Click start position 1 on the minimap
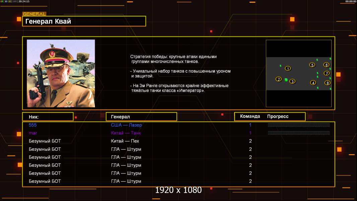Image resolution: width=357 pixels, height=201 pixels. pyautogui.click(x=288, y=68)
